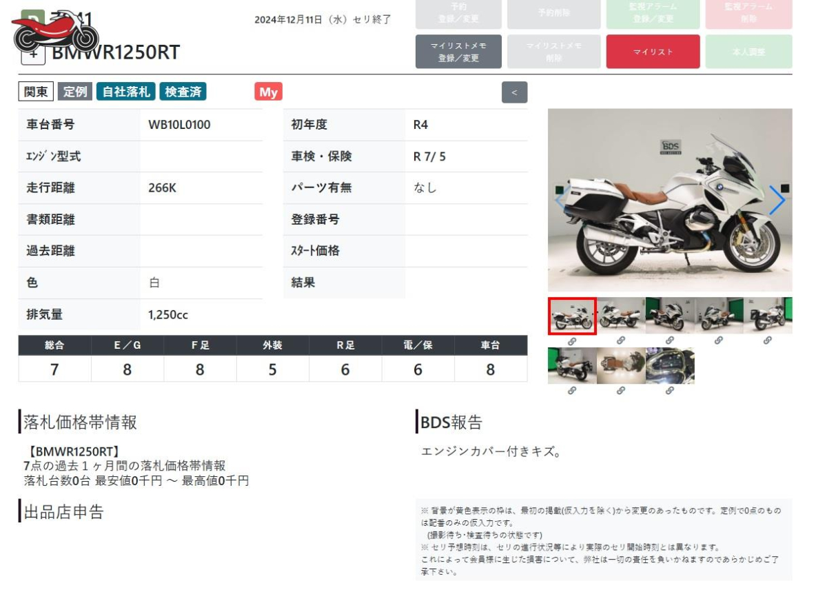Click the ｽﾀｰﾄ価格 label
The height and width of the screenshot is (612, 827).
(315, 251)
